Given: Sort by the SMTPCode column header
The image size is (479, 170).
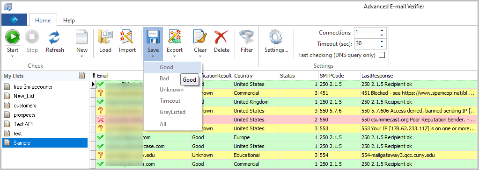Looking at the screenshot, I should [339, 76].
